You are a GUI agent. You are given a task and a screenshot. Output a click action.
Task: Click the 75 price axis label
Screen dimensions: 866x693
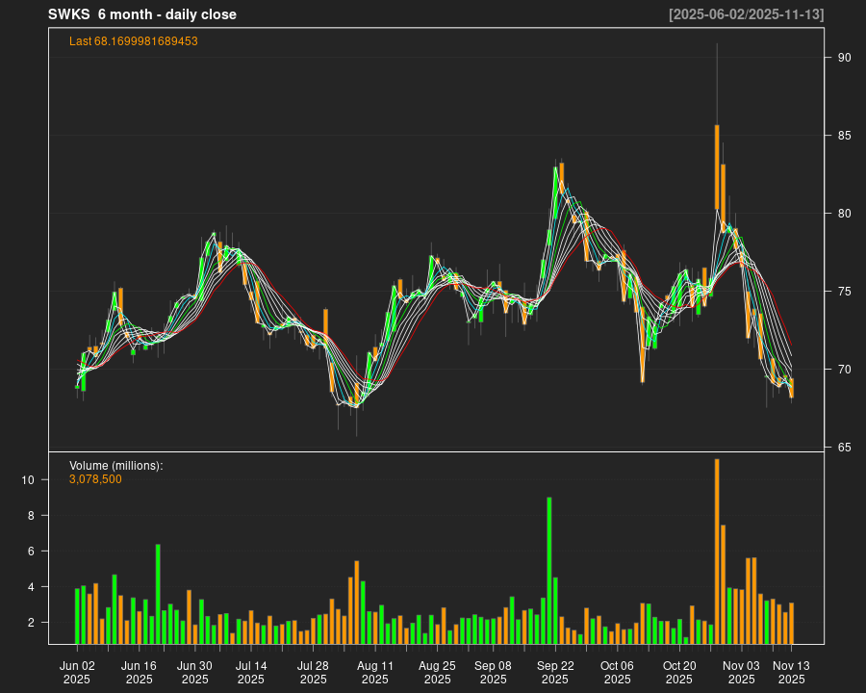coord(844,292)
